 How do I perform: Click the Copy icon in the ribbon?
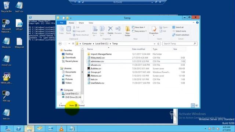click(61, 30)
